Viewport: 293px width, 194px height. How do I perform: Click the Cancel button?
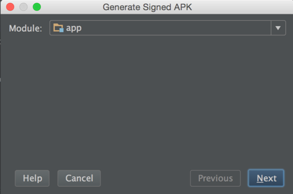point(79,178)
